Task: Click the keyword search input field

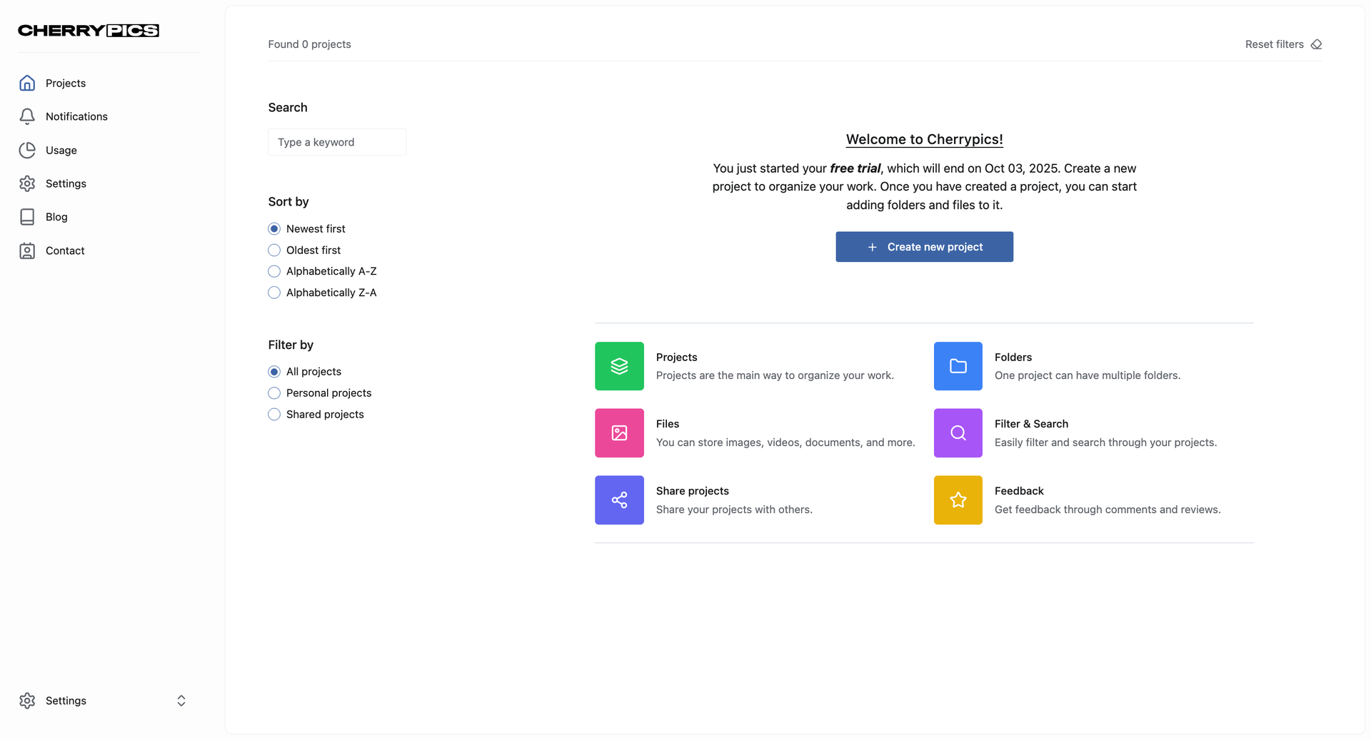Action: point(337,142)
